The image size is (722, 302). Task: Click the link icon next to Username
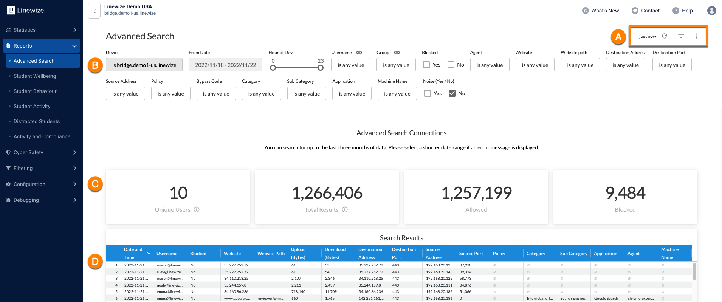pos(359,53)
